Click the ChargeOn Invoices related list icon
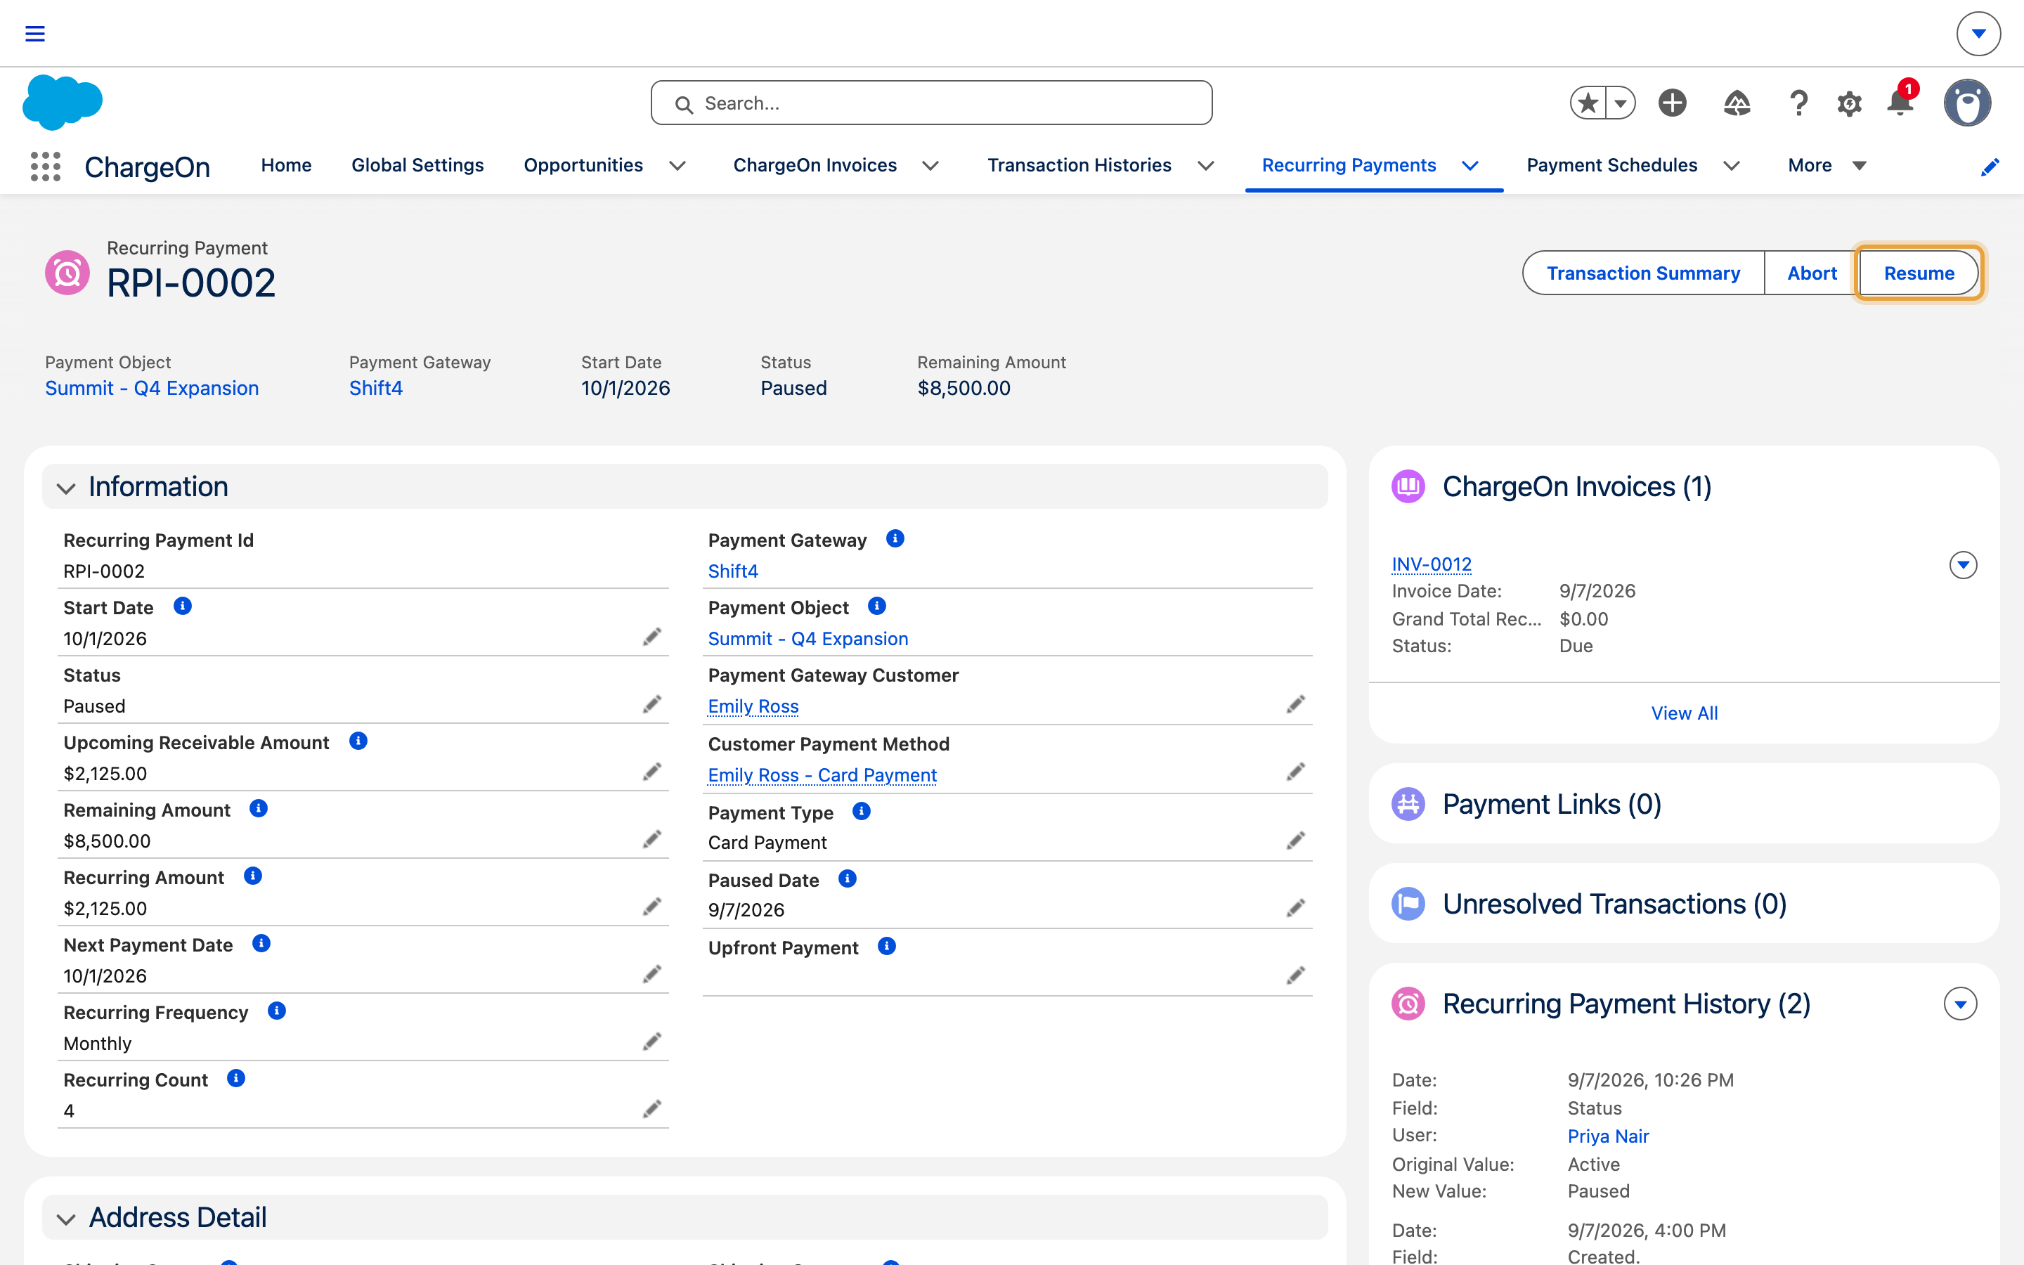 coord(1408,486)
